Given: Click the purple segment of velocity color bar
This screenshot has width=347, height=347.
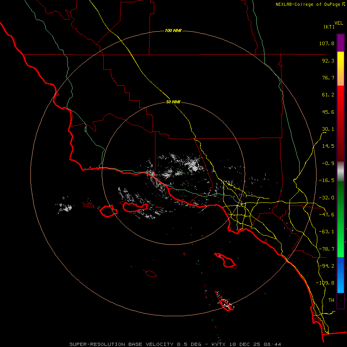Looking at the screenshot, I should 340,43.
